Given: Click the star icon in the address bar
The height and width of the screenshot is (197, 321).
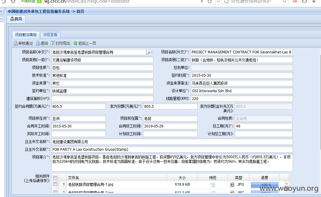Looking at the screenshot, I should pyautogui.click(x=210, y=1).
